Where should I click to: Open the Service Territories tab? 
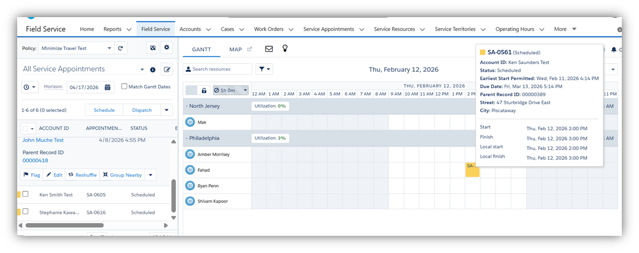coord(455,29)
